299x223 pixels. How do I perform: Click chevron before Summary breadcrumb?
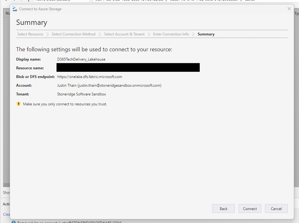pyautogui.click(x=193, y=34)
